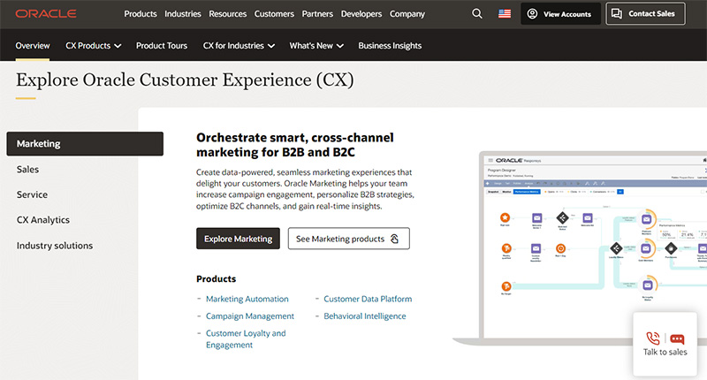Click the Orchestrate smart, cross-channel marketing heading

(x=295, y=145)
